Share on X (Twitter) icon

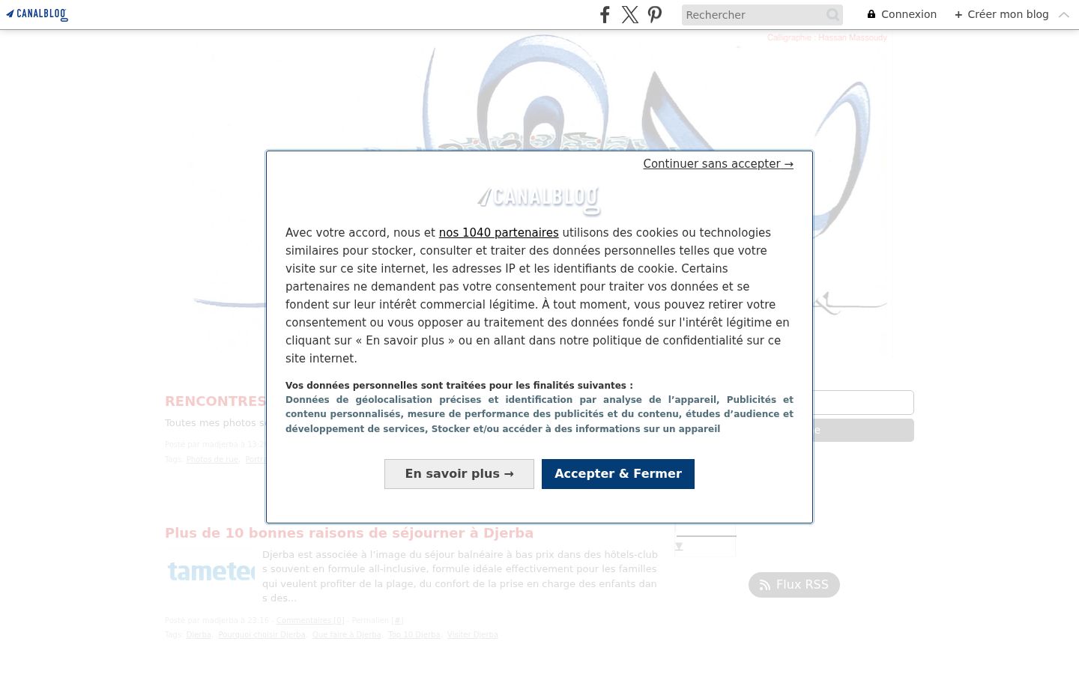point(630,14)
